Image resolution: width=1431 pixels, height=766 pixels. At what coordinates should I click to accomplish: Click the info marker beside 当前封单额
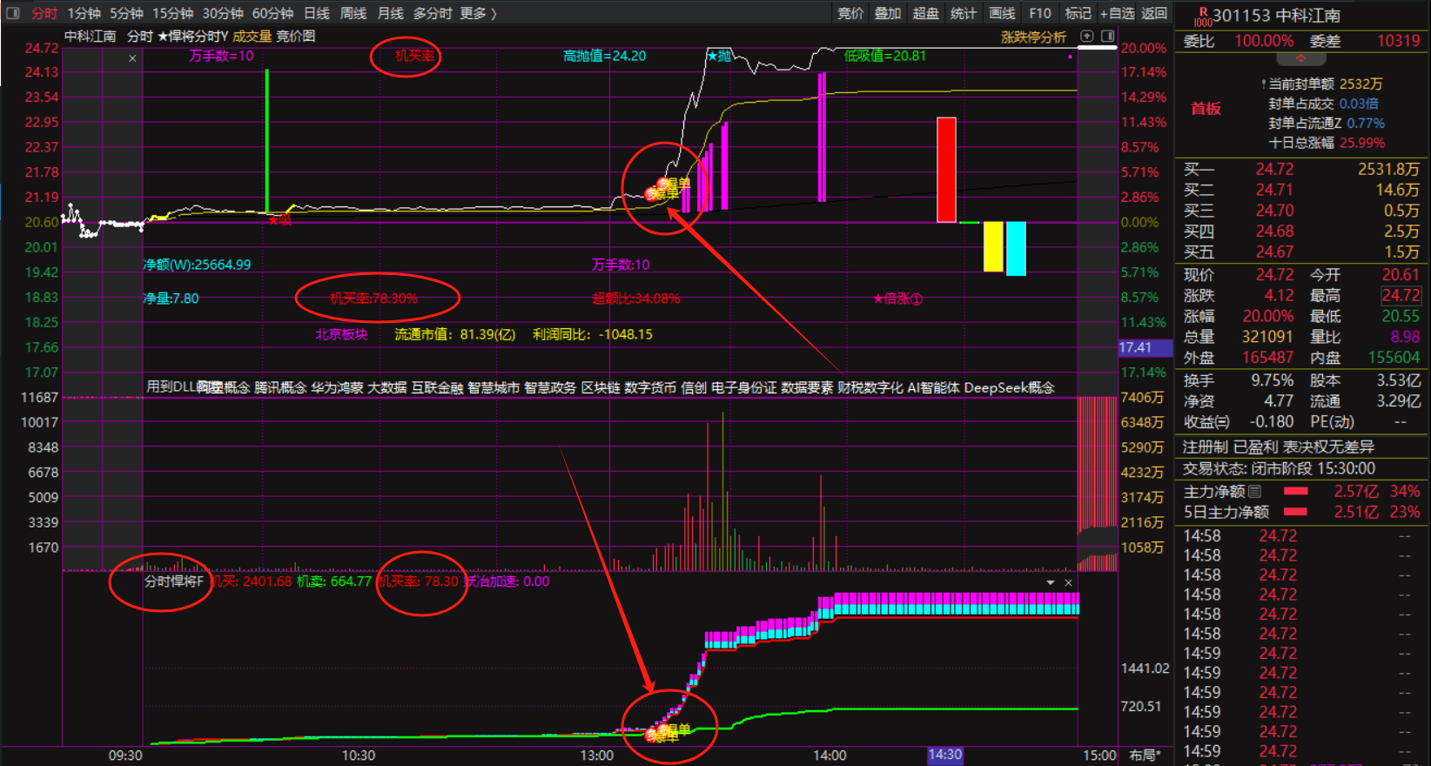tap(1263, 84)
